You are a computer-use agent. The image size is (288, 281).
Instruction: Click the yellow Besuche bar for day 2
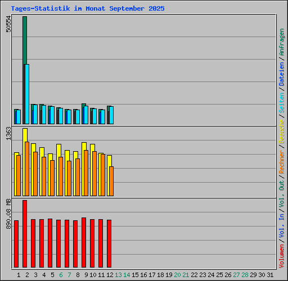coord(25,135)
